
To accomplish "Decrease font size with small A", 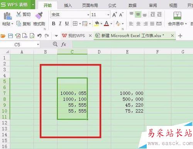I will pos(121,15).
